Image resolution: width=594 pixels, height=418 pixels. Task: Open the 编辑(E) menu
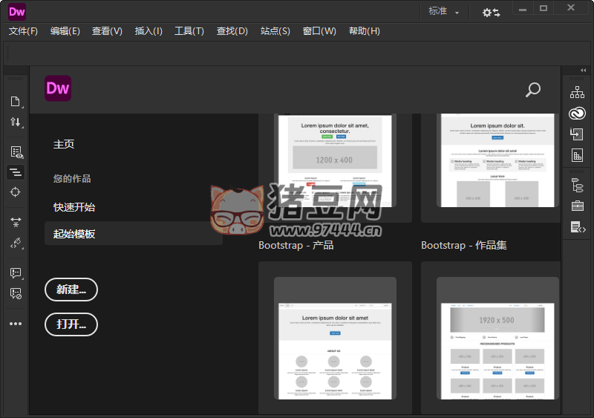(x=65, y=31)
